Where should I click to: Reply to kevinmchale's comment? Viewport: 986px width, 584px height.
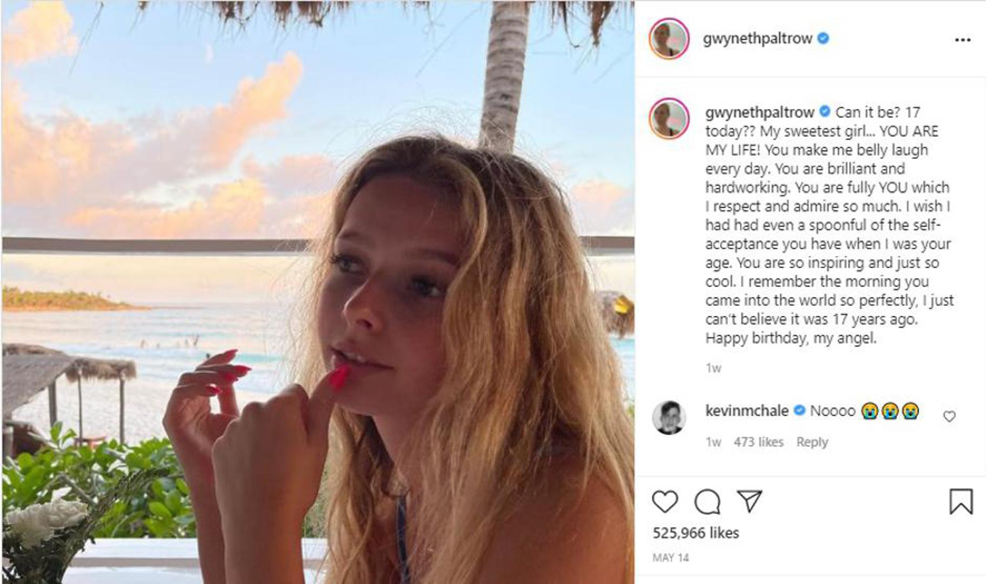[x=812, y=442]
